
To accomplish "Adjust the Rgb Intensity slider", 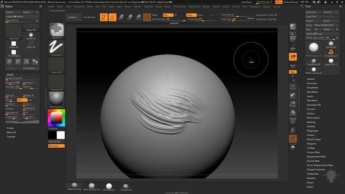I will pyautogui.click(x=169, y=19).
